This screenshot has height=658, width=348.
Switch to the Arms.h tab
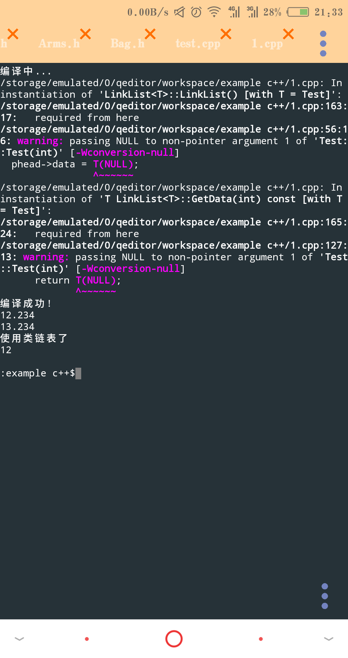pyautogui.click(x=59, y=44)
